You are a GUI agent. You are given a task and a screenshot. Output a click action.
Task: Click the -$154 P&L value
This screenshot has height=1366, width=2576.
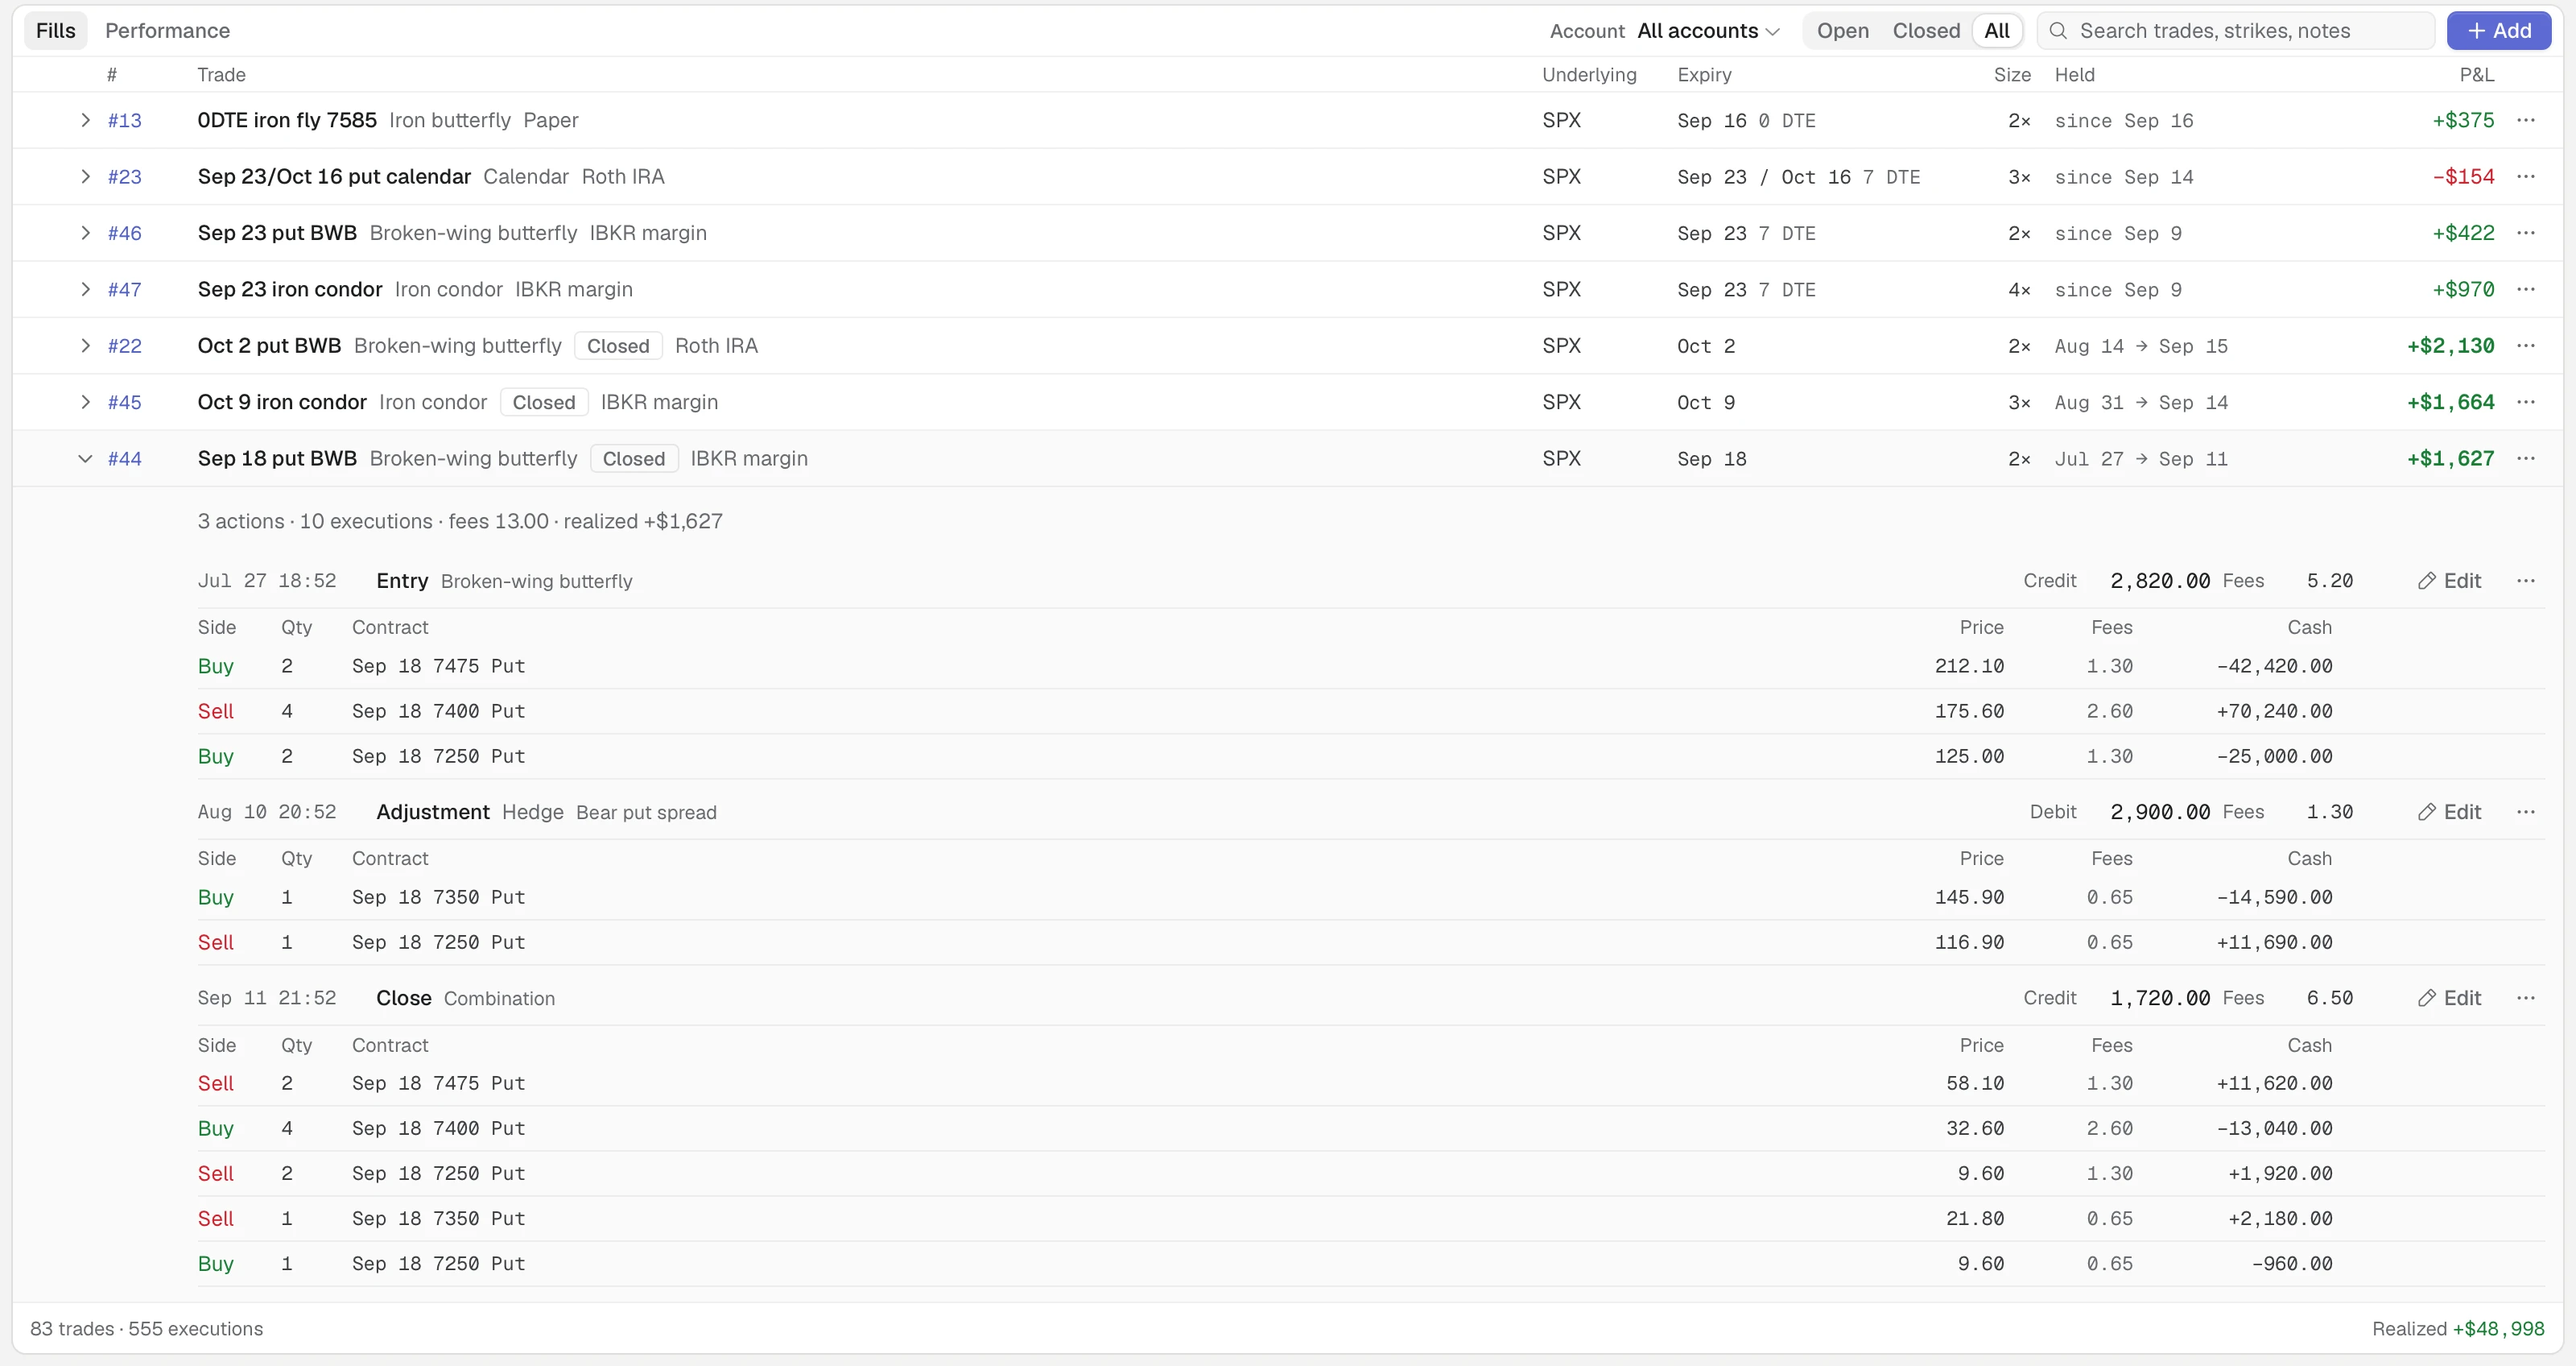tap(2463, 176)
